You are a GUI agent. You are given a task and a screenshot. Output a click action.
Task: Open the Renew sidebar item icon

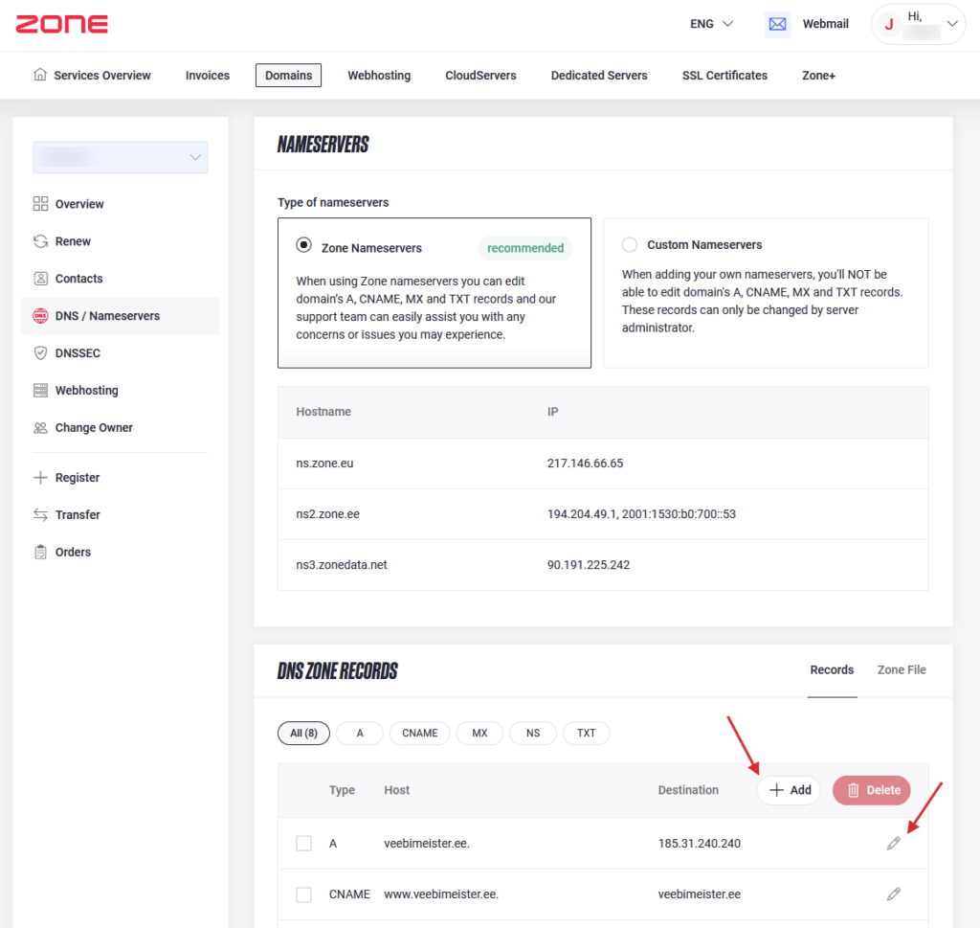pyautogui.click(x=40, y=241)
